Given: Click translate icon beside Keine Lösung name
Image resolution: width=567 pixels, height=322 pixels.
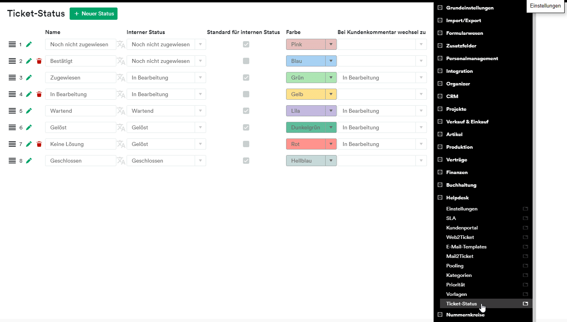Looking at the screenshot, I should pos(121,144).
